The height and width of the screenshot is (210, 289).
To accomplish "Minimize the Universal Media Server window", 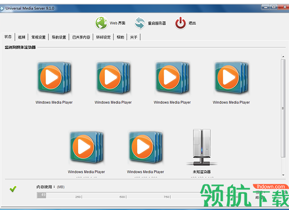I will click(266, 7).
